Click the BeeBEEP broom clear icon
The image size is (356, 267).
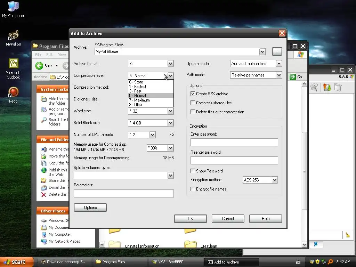pyautogui.click(x=348, y=235)
